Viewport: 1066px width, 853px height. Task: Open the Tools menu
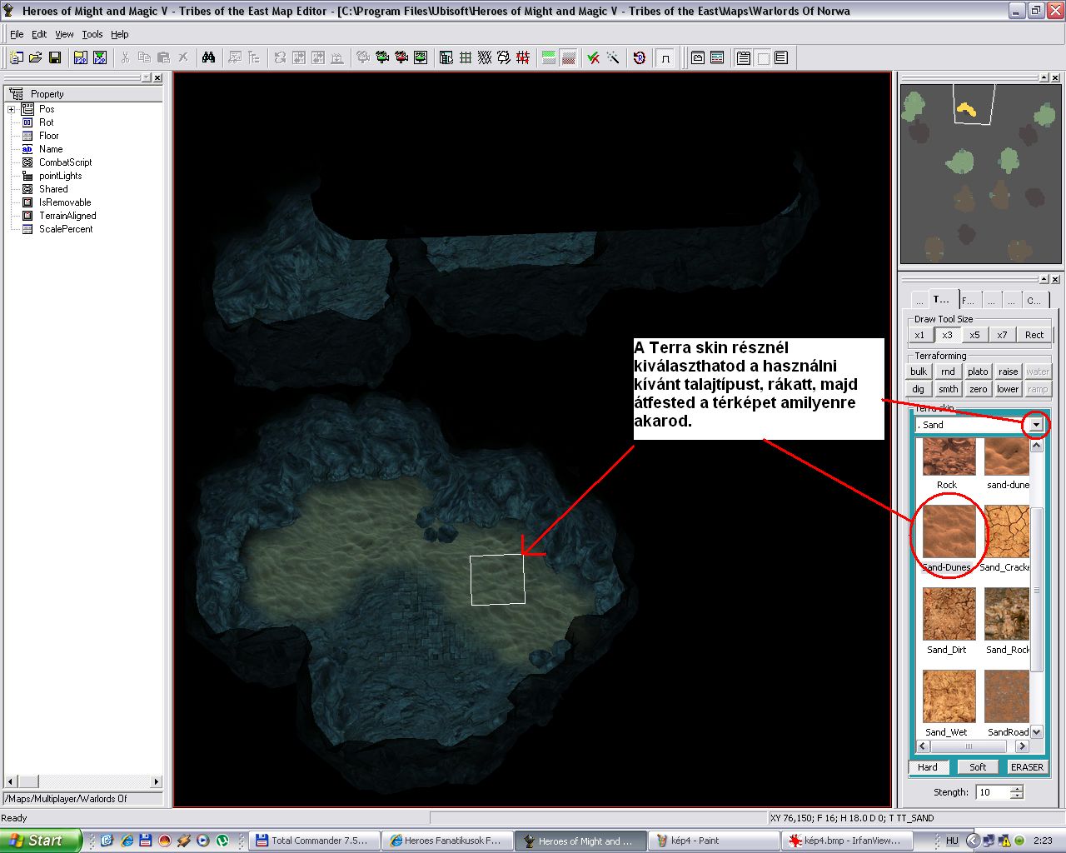(x=92, y=34)
